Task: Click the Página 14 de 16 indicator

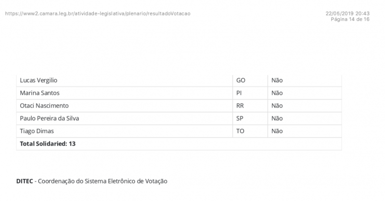Action: [x=350, y=19]
